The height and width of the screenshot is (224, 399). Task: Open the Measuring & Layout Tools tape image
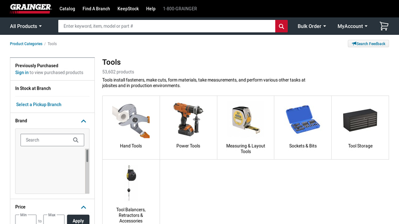click(x=245, y=120)
